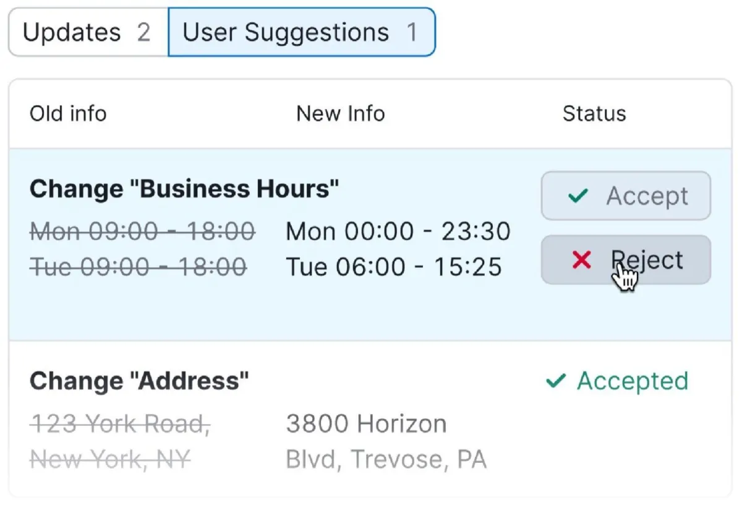742x505 pixels.
Task: Click the Old info column header
Action: [68, 114]
